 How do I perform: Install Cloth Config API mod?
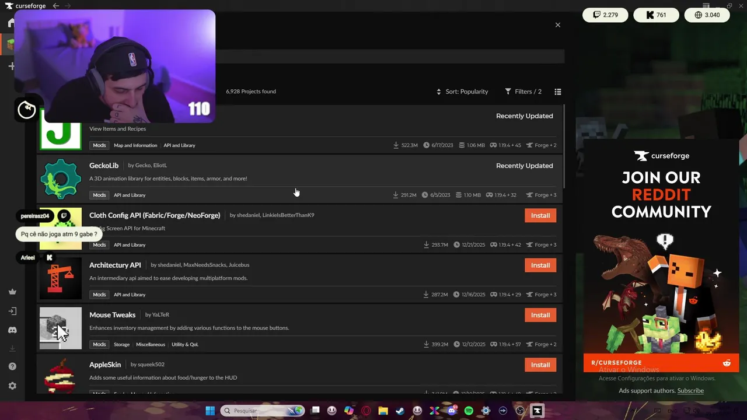pos(540,215)
